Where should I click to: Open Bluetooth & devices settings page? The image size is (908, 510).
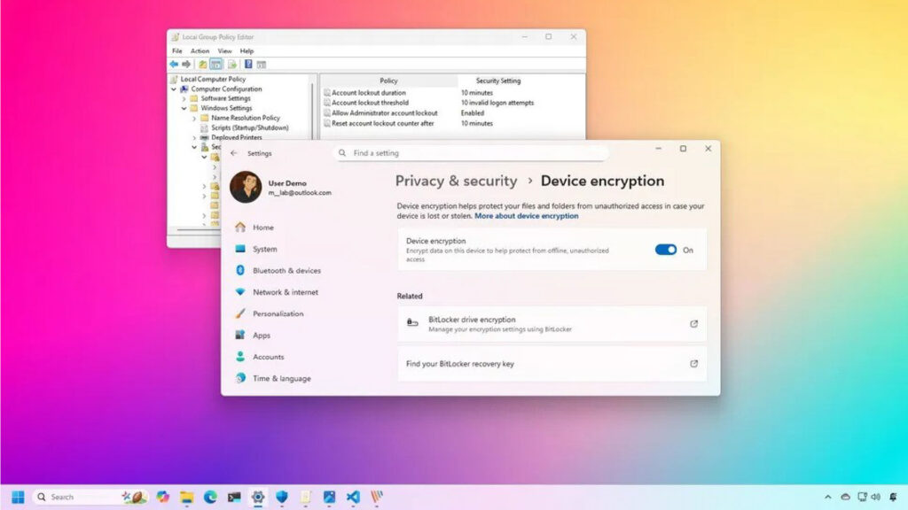[x=286, y=271]
